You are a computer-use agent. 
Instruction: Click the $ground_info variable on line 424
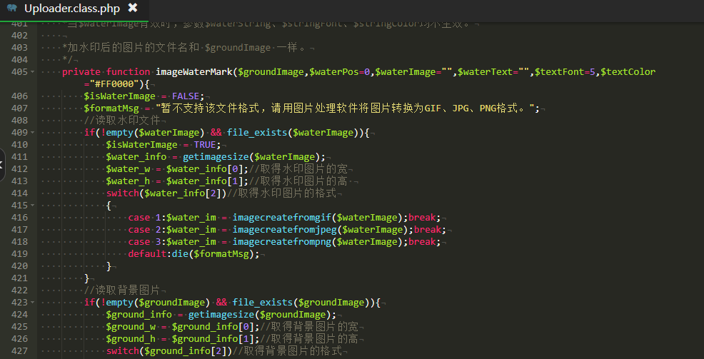pos(139,314)
